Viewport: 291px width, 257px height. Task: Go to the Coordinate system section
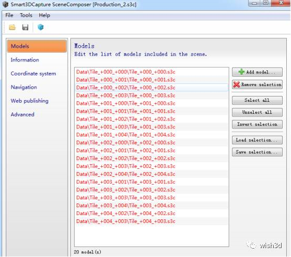[x=33, y=73]
